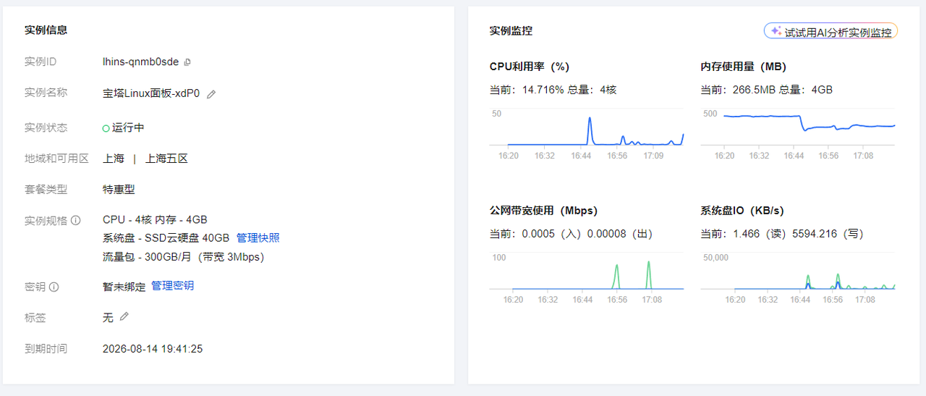Edit the 标签 value with pencil icon

tap(124, 316)
